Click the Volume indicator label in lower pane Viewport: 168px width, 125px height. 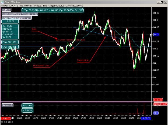[7, 105]
